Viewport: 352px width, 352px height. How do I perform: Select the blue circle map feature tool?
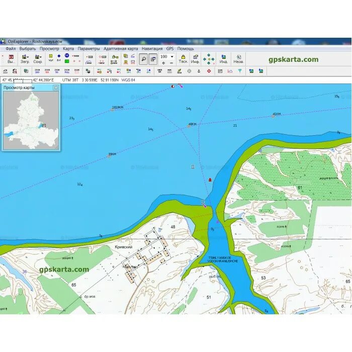[67, 55]
